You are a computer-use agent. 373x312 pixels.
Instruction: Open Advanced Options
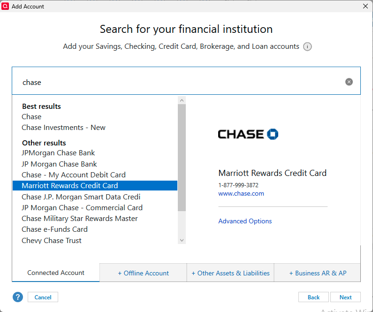pyautogui.click(x=245, y=221)
